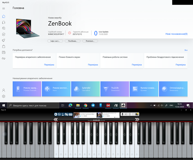Viewport: 193px width, 160px height.
Task: Click the Інфо сист... button
Action: (x=55, y=41)
